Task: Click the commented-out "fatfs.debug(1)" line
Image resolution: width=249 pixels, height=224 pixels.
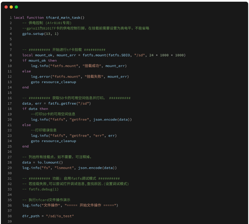Action: coord(40,189)
